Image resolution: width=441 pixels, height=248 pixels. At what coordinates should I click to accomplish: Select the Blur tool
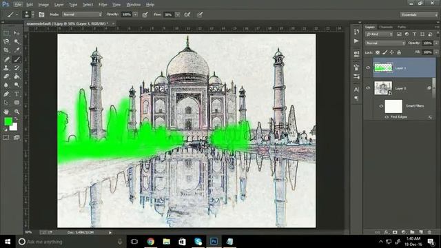coord(6,85)
